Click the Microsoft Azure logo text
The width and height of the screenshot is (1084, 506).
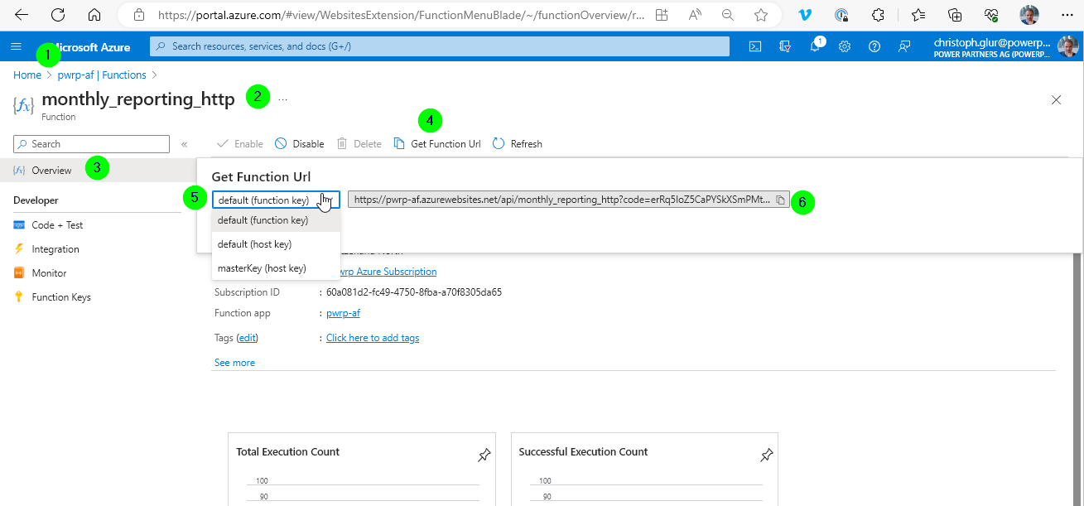click(x=93, y=47)
